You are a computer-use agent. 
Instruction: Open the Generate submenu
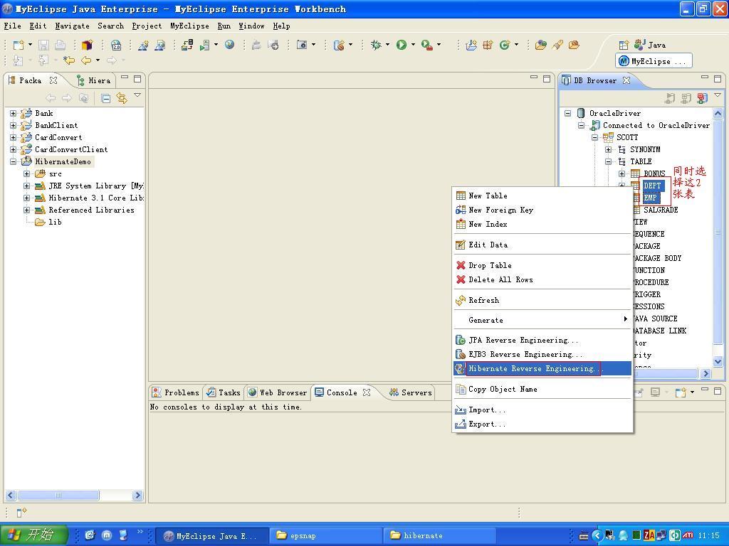(542, 320)
